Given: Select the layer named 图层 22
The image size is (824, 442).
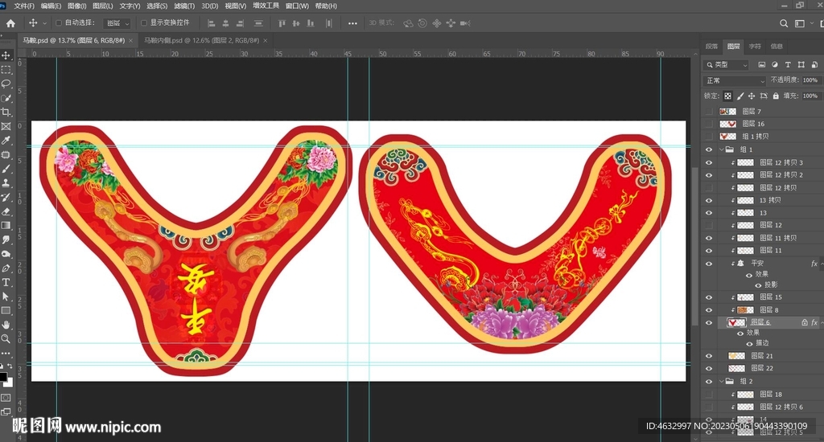Looking at the screenshot, I should tap(762, 369).
